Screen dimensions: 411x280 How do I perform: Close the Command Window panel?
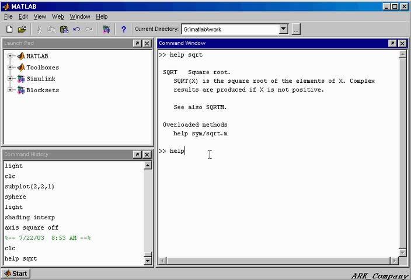click(402, 43)
